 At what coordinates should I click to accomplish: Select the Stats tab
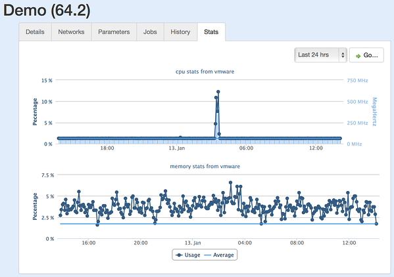point(211,32)
